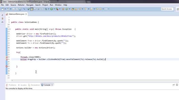Image resolution: width=179 pixels, height=100 pixels.
Task: Open the Refactor menu
Action: 21,5
